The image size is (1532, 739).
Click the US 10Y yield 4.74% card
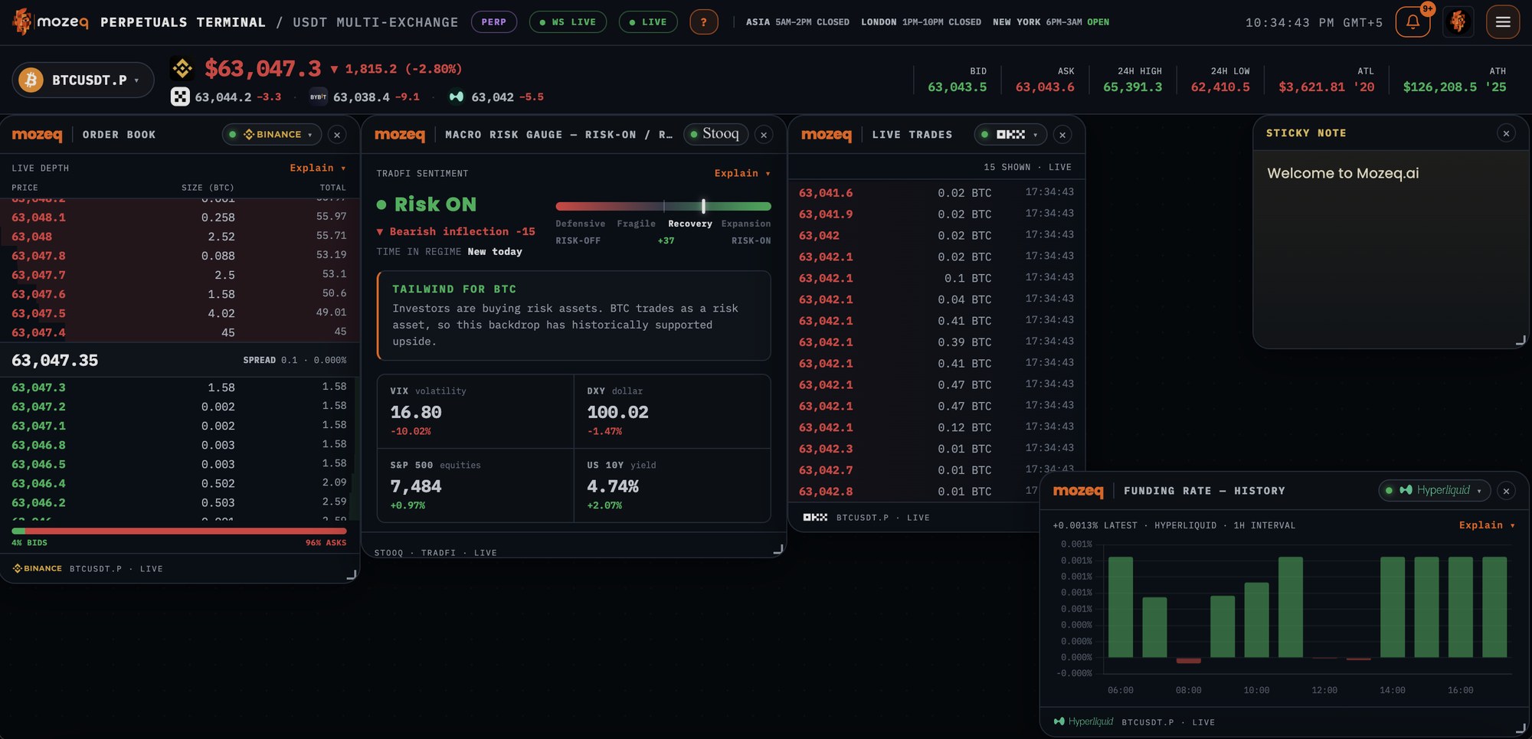coord(673,486)
